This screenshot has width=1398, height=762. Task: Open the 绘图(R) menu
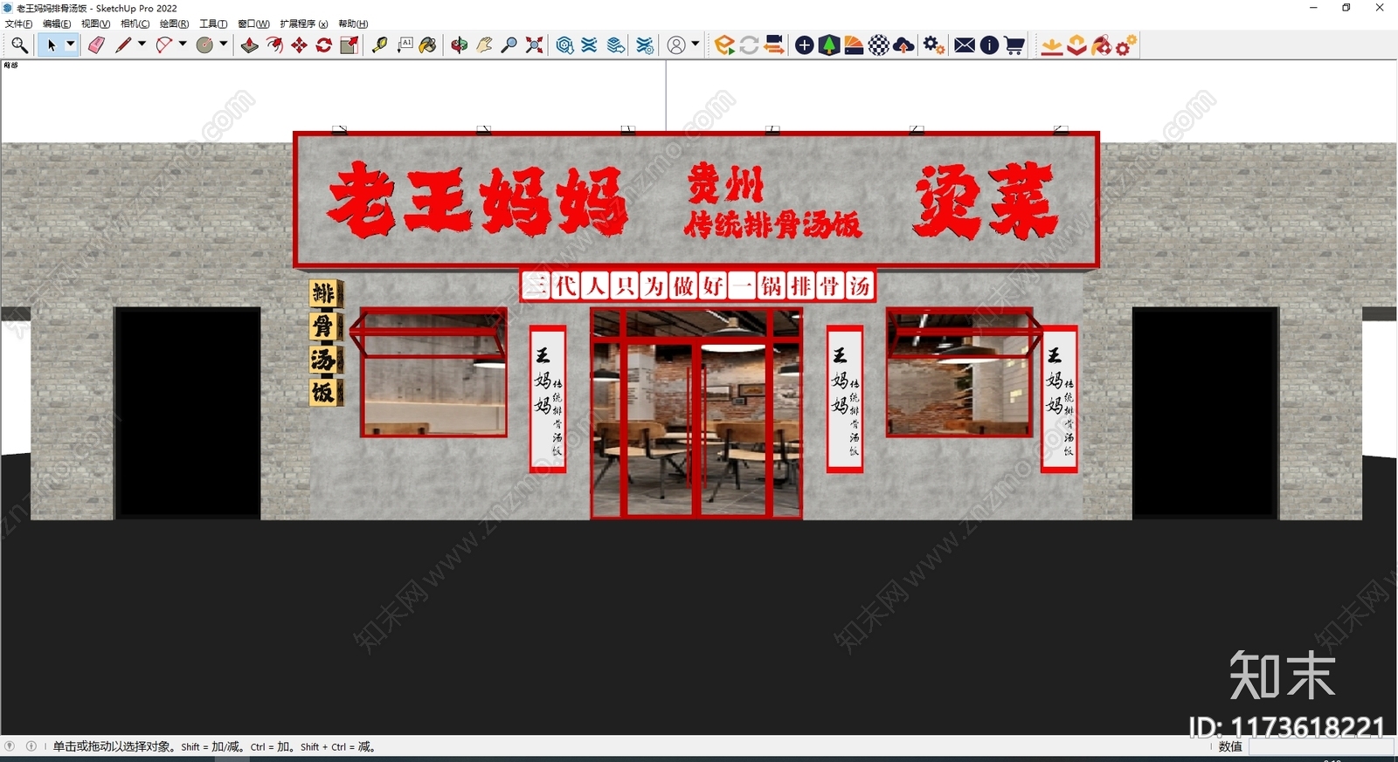pyautogui.click(x=174, y=24)
